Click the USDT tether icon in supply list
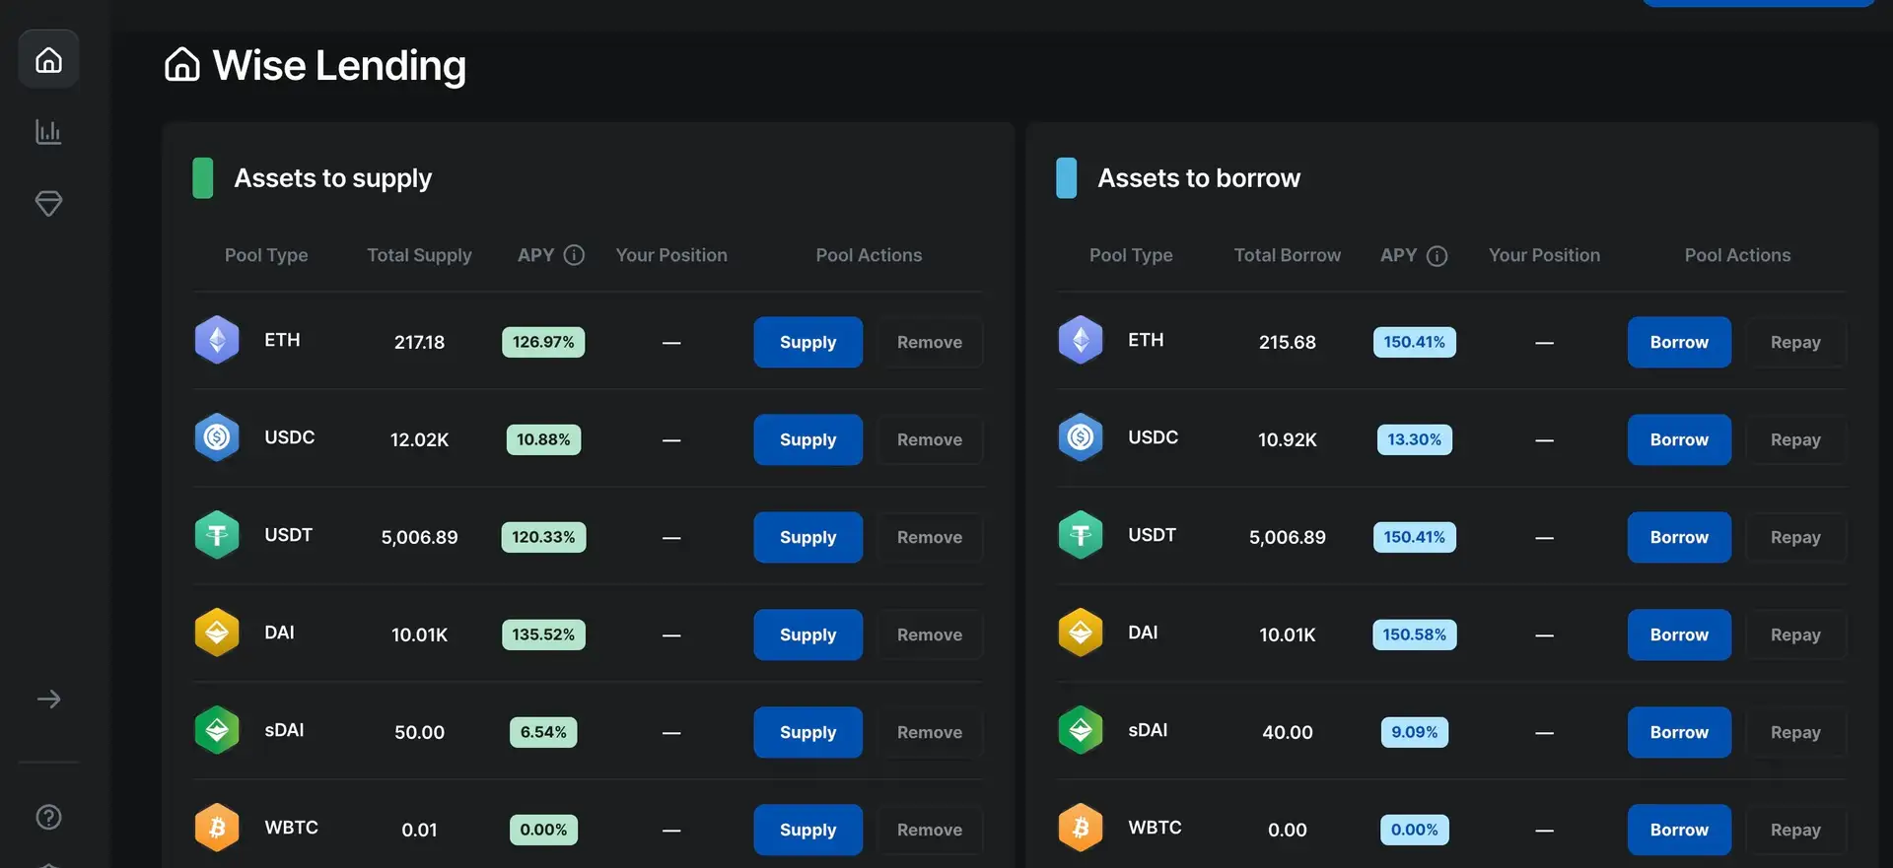This screenshot has width=1893, height=868. (217, 536)
